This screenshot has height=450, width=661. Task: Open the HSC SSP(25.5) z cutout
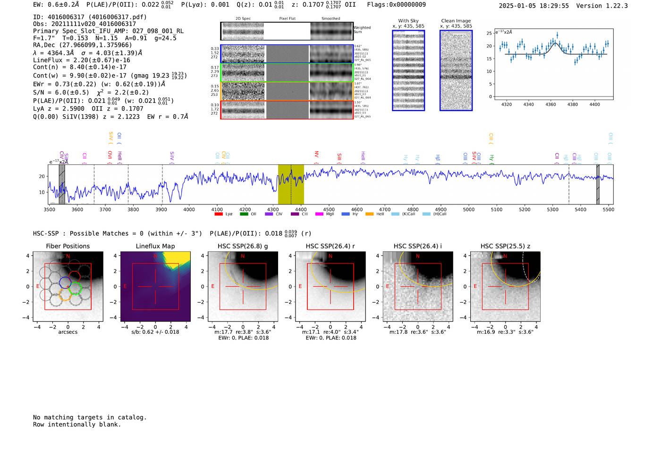point(505,287)
